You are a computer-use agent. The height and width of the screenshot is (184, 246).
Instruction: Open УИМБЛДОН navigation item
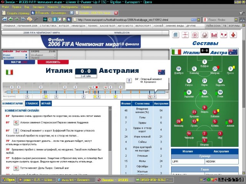(78, 26)
